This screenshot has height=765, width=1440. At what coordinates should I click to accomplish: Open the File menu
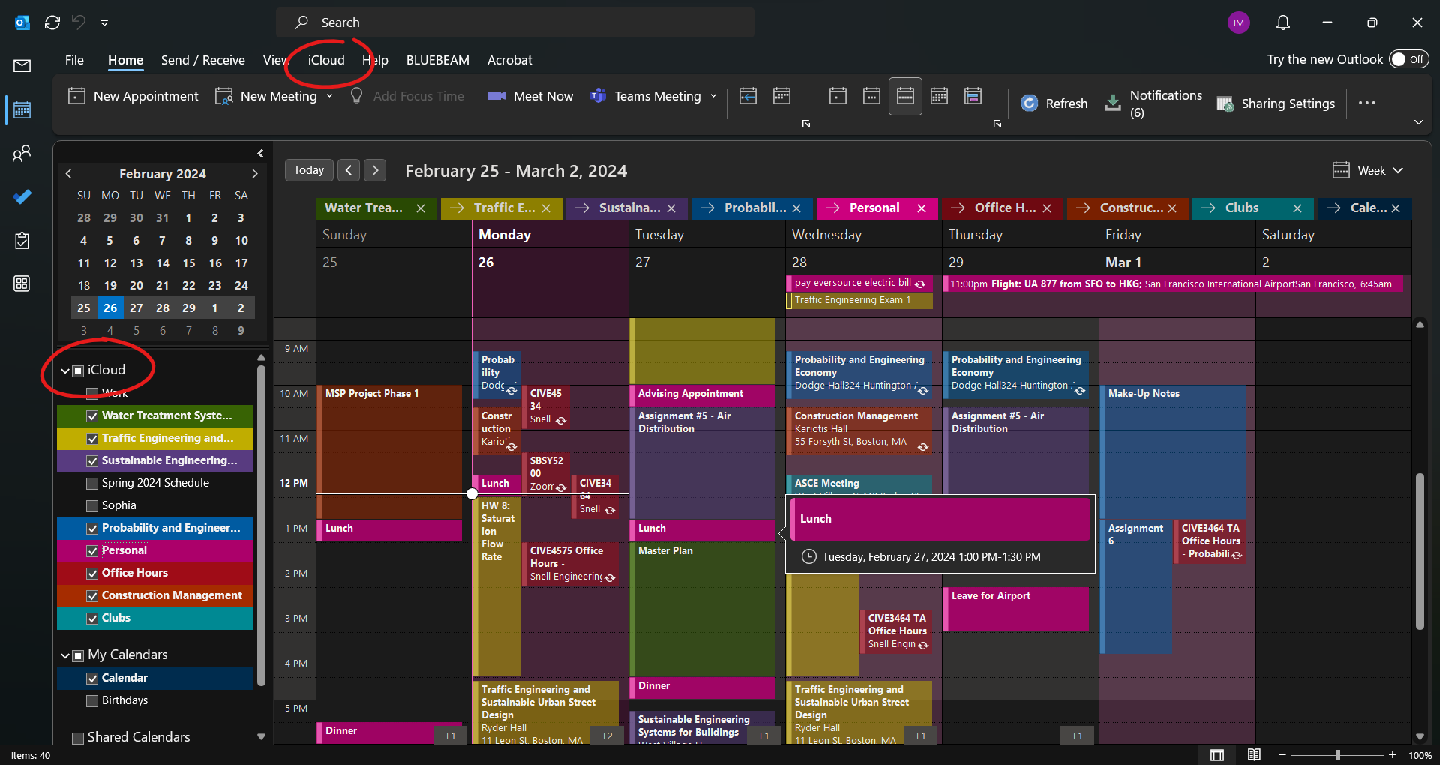(74, 60)
